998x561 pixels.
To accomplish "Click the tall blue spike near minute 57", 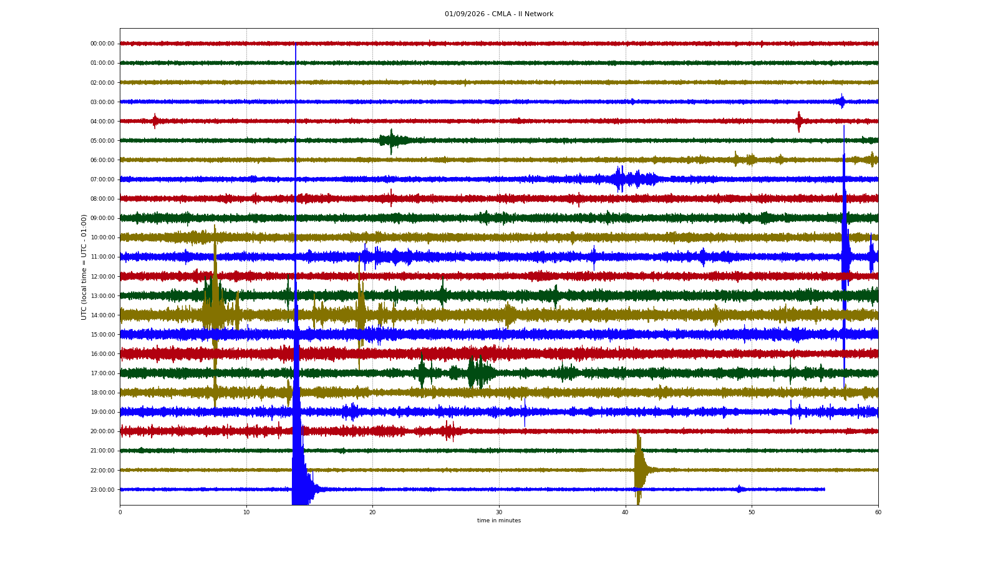I will click(x=845, y=256).
